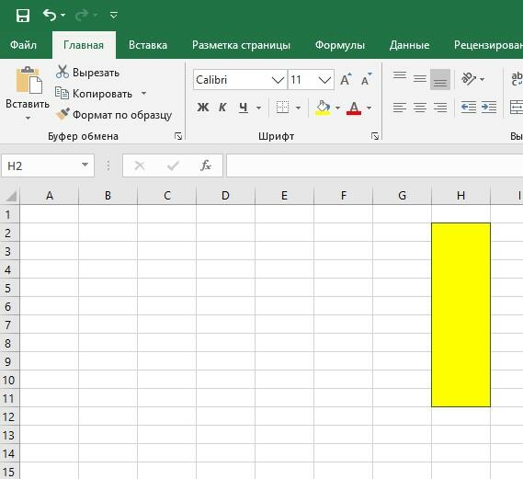Toggle bold formatting (Ж)

[x=203, y=108]
